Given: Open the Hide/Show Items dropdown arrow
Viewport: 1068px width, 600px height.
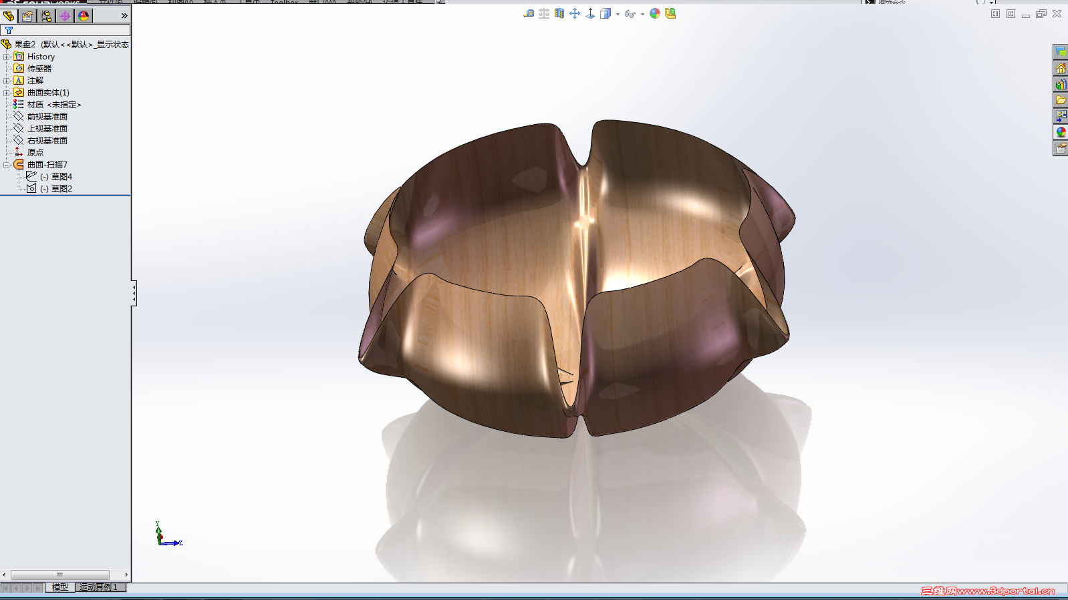Looking at the screenshot, I should [642, 14].
